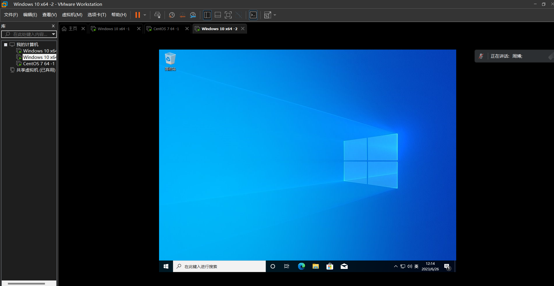Select 我的计算机 in the library tree
This screenshot has height=286, width=554.
pyautogui.click(x=27, y=45)
